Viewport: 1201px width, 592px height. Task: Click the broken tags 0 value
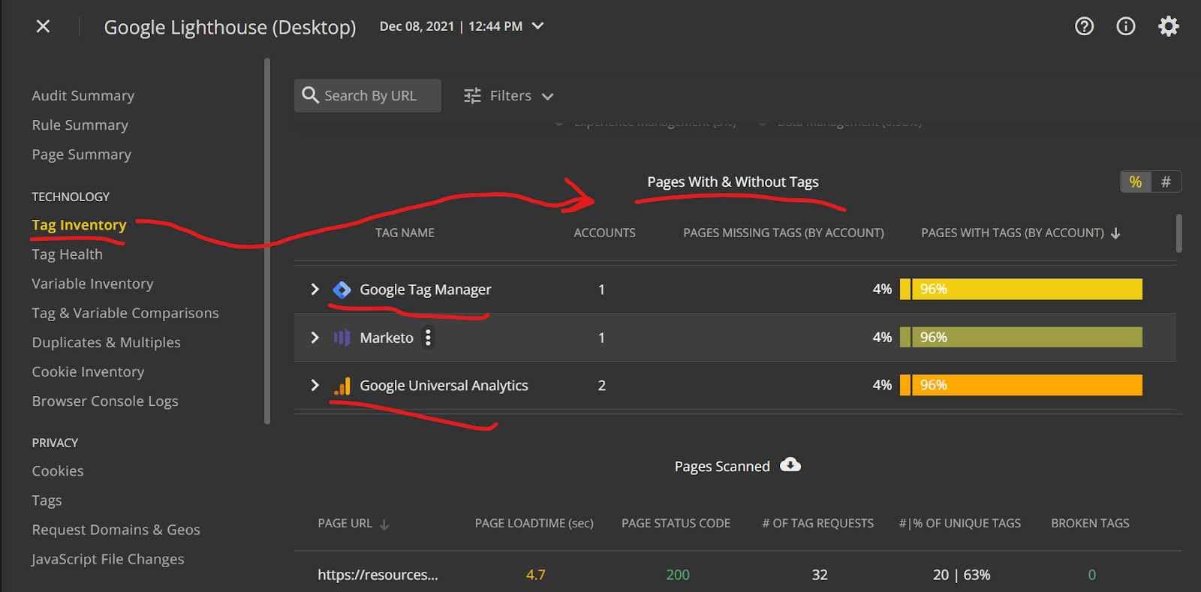[x=1092, y=575]
